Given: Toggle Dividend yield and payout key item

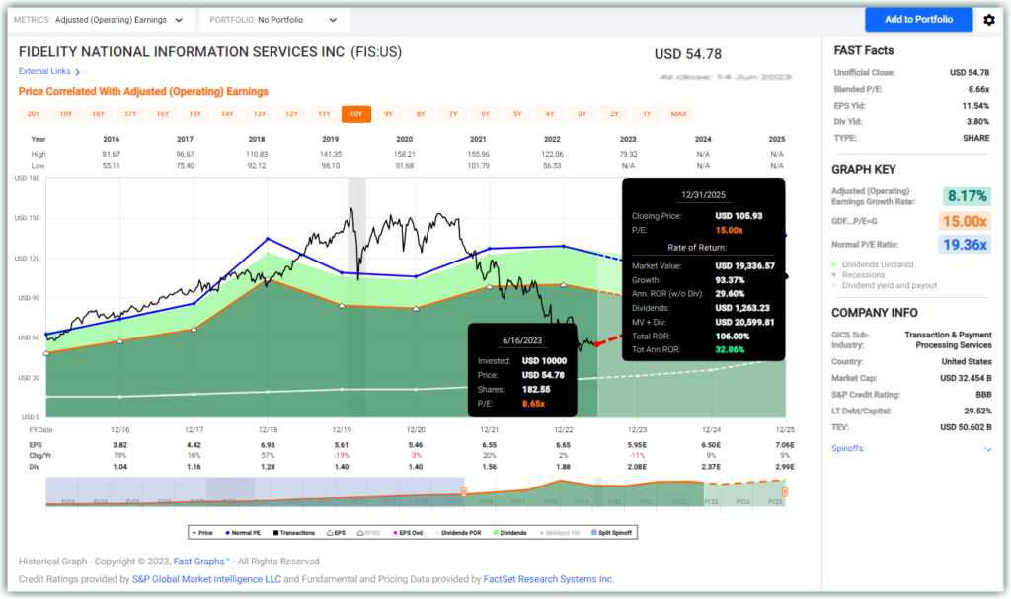Looking at the screenshot, I should [884, 285].
